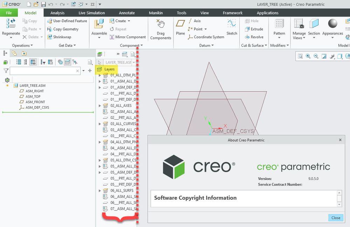Screen dimensions: 350x227
Task: Click the copyright text scroll down arrow
Action: [339, 205]
